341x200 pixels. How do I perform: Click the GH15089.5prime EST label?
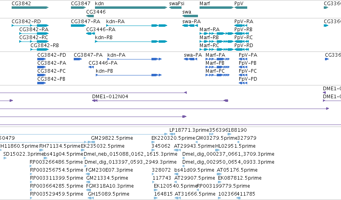[109, 194]
